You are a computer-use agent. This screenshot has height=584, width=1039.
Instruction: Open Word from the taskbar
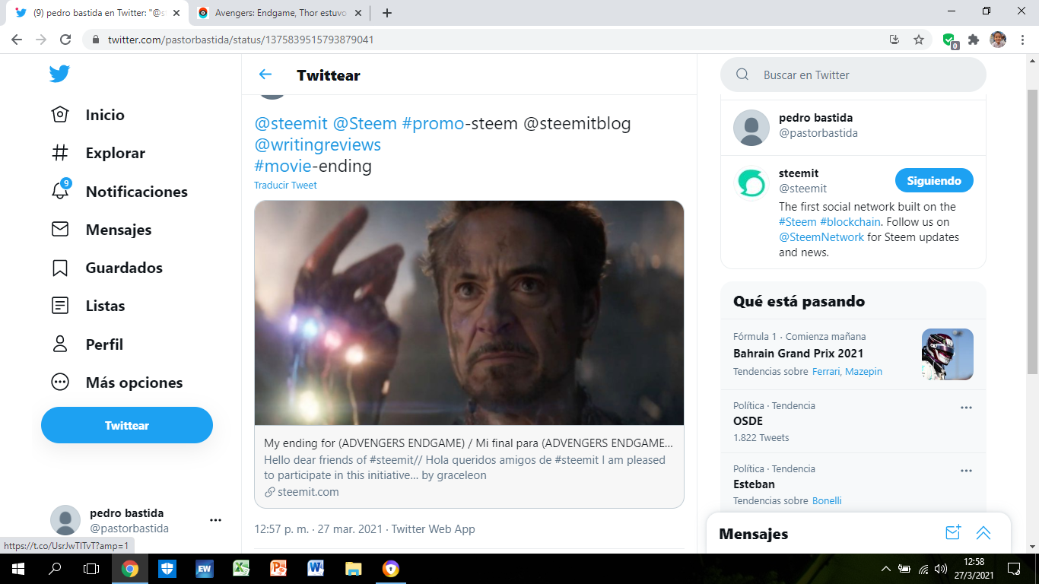(x=316, y=568)
